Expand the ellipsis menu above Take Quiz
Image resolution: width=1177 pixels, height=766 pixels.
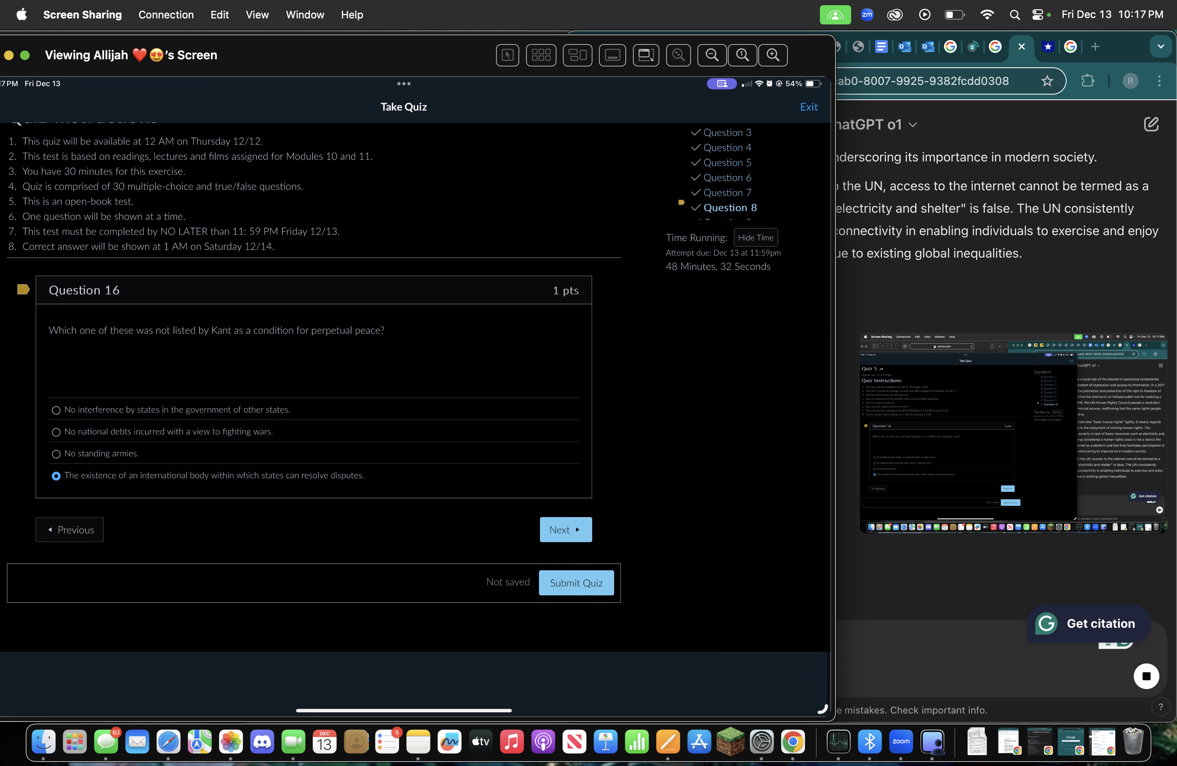[403, 84]
